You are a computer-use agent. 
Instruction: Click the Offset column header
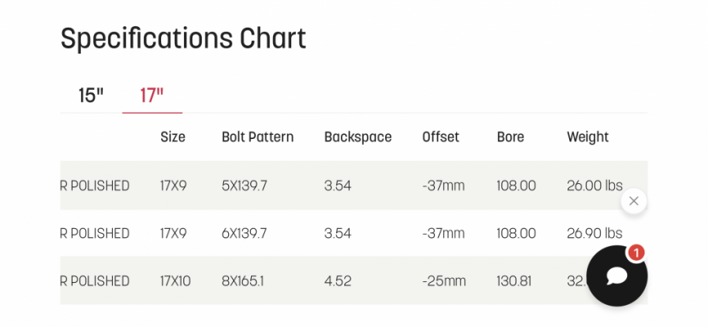click(441, 137)
